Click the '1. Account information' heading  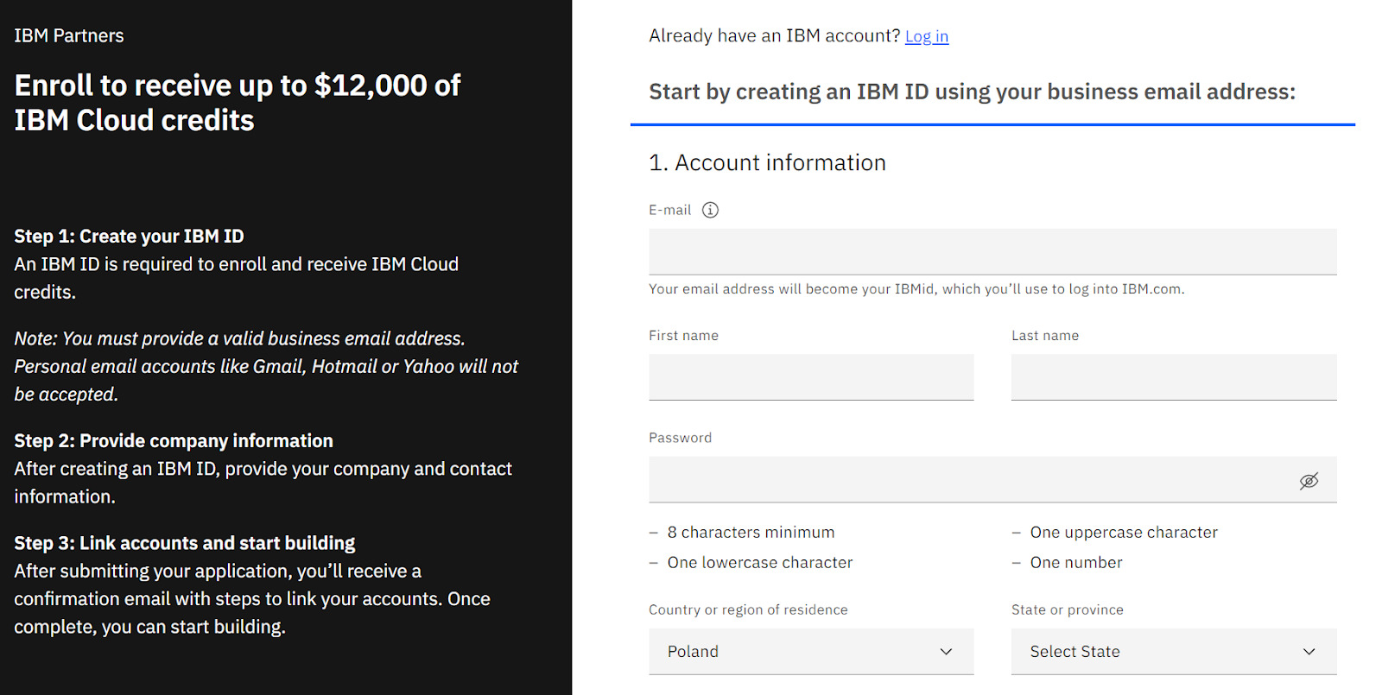[x=767, y=163]
